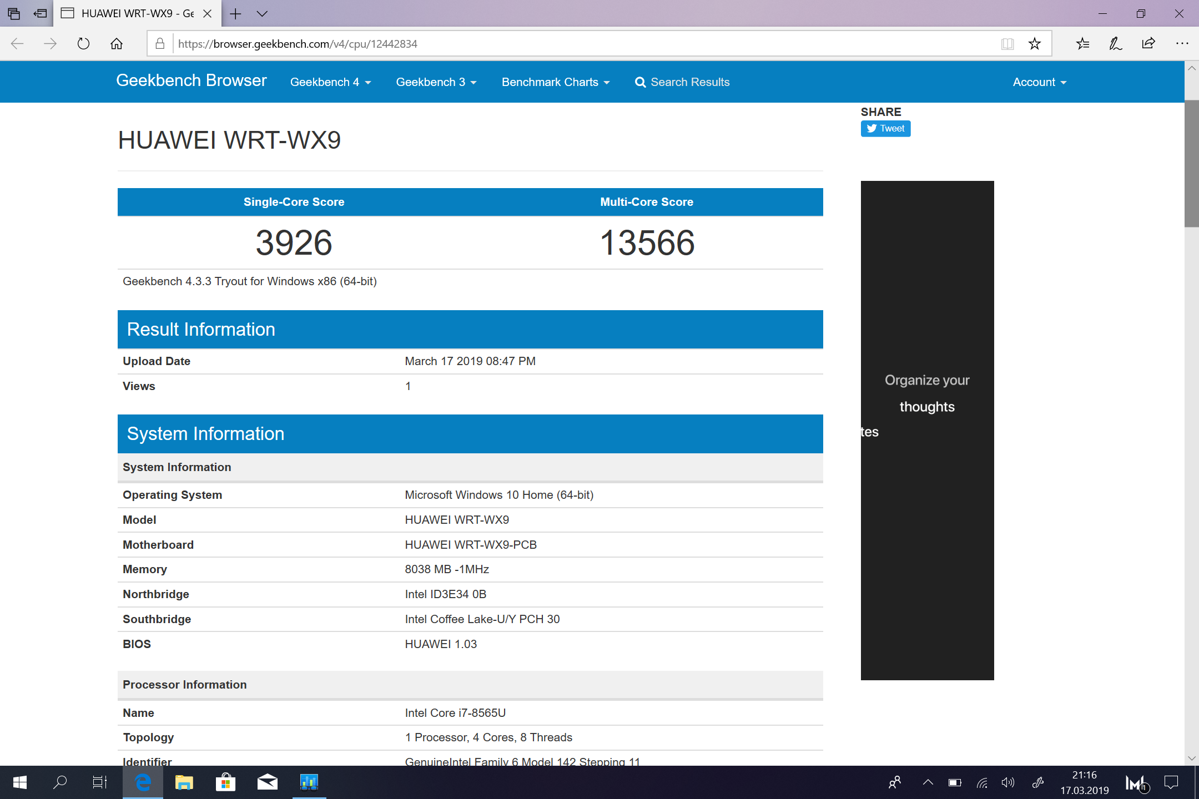The width and height of the screenshot is (1199, 799).
Task: Refresh the Geekbench page
Action: coord(83,44)
